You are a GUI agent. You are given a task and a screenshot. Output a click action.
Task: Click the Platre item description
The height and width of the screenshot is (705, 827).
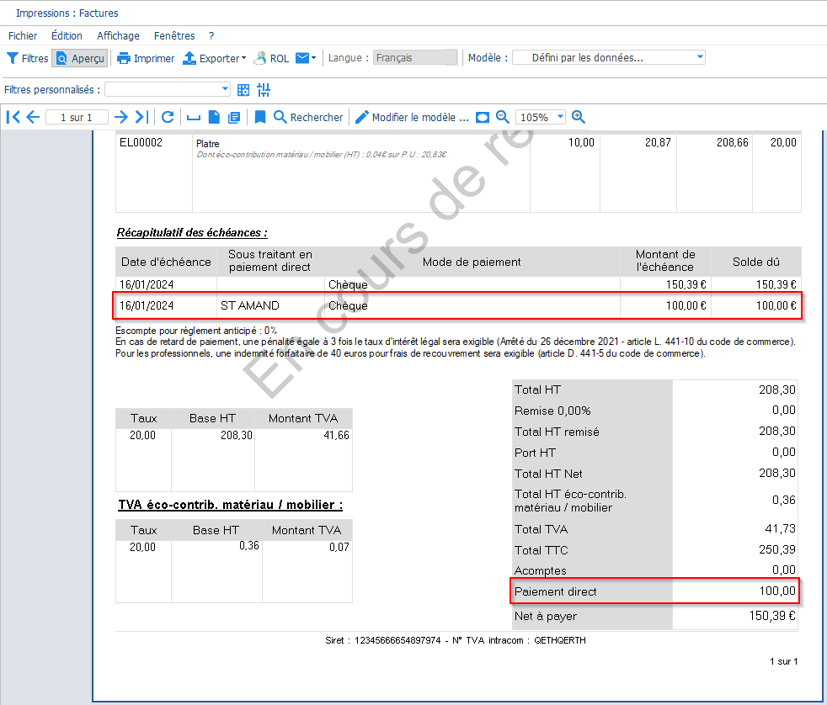[207, 143]
